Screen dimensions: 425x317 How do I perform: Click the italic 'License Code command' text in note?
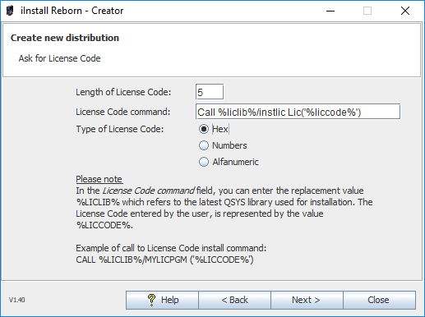149,191
